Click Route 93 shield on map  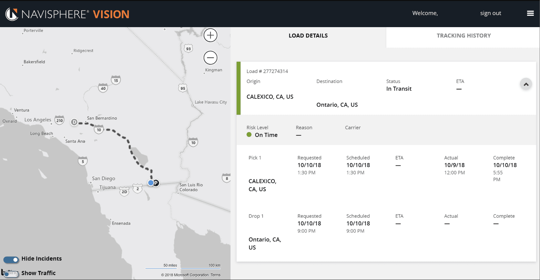tap(188, 49)
